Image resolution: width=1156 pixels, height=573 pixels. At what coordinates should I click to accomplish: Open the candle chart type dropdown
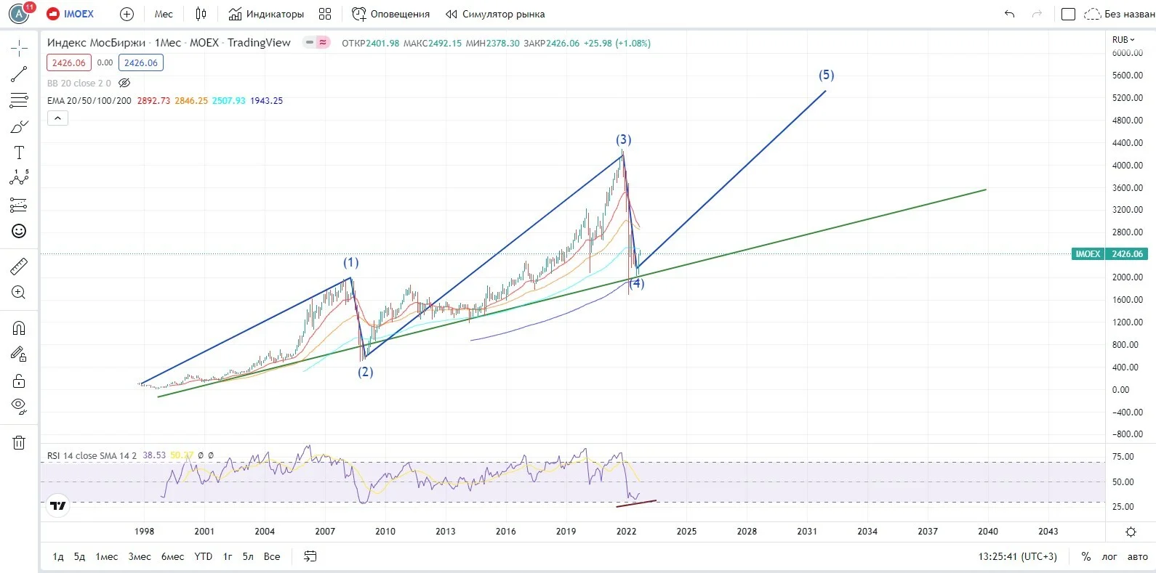201,14
